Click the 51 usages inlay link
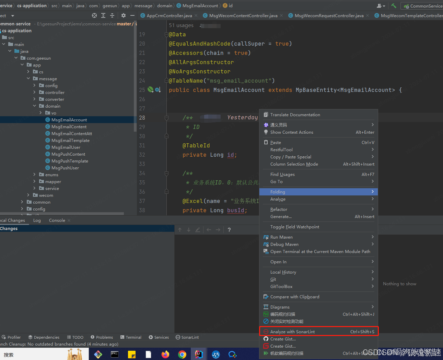This screenshot has width=443, height=360. (x=181, y=25)
